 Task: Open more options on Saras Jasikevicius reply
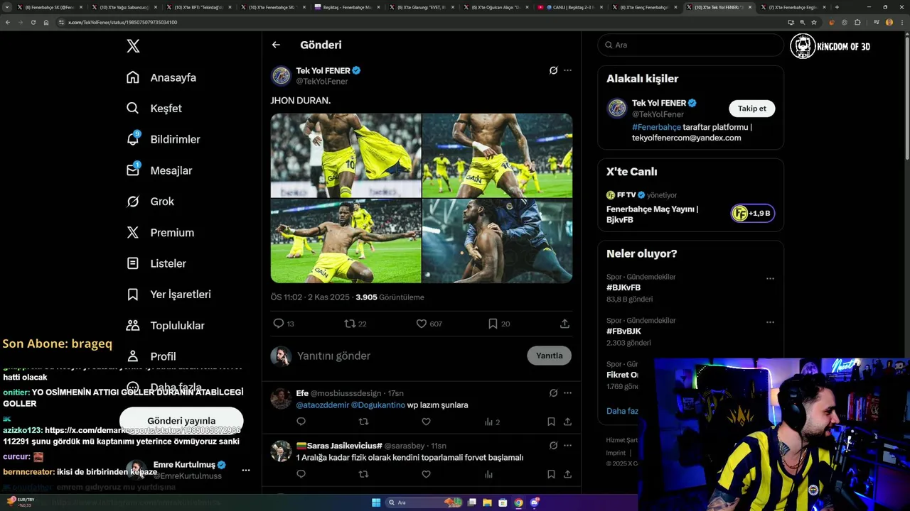point(567,446)
